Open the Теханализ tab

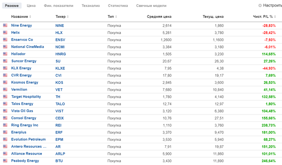coord(91,6)
